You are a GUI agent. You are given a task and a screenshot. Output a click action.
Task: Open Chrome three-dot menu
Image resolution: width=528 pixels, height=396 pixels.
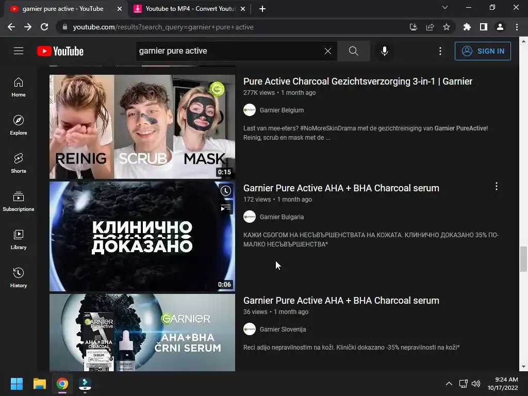click(517, 27)
